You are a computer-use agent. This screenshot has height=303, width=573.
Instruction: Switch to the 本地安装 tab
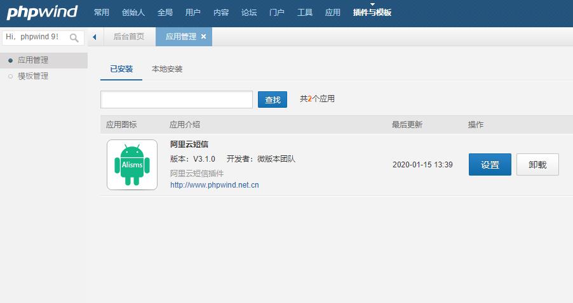point(167,69)
